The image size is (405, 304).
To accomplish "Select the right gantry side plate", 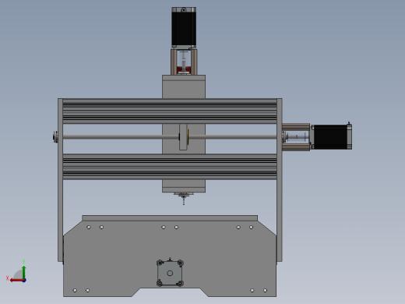I will 280,180.
